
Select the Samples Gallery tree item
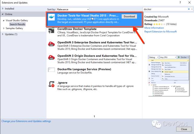click(x=14, y=28)
